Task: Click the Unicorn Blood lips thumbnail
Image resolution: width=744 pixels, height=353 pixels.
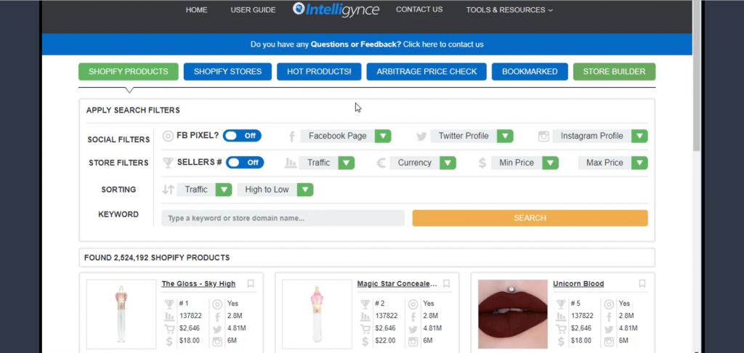Action: pyautogui.click(x=512, y=314)
